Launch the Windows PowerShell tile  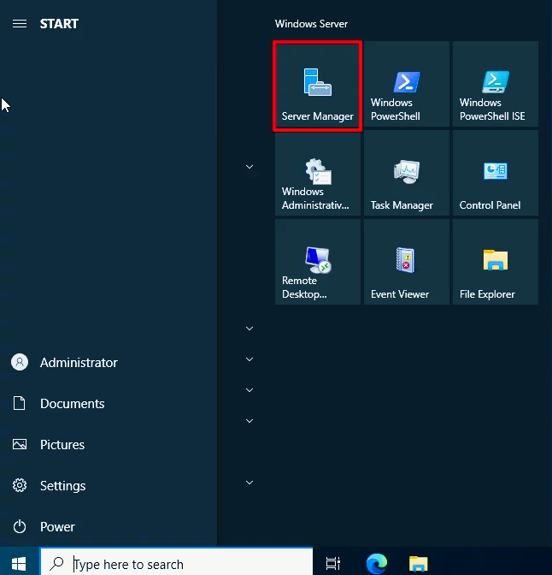click(407, 84)
